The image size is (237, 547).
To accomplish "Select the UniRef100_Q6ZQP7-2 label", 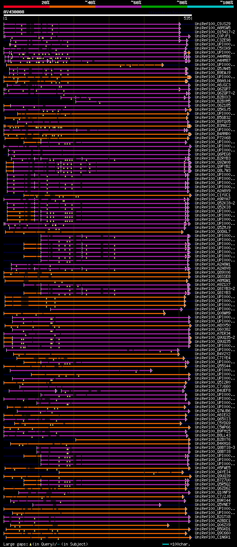I will click(x=215, y=93).
